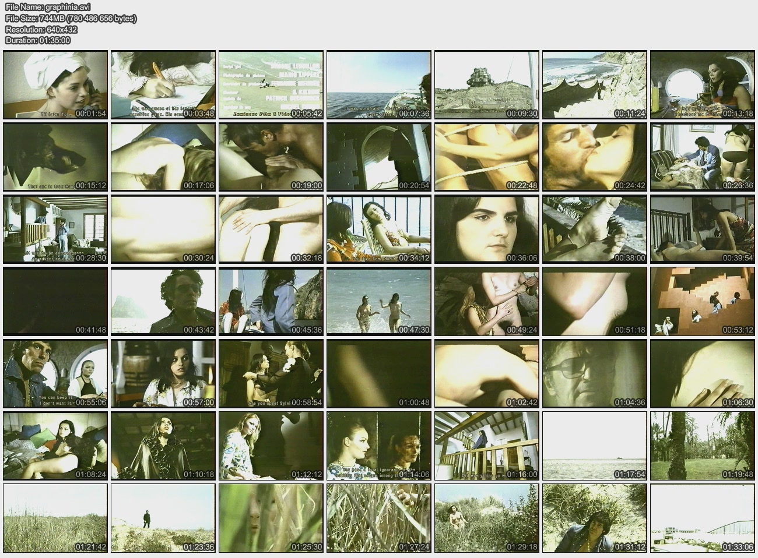Open the reeds close-up at 01:25:30

coord(271,518)
